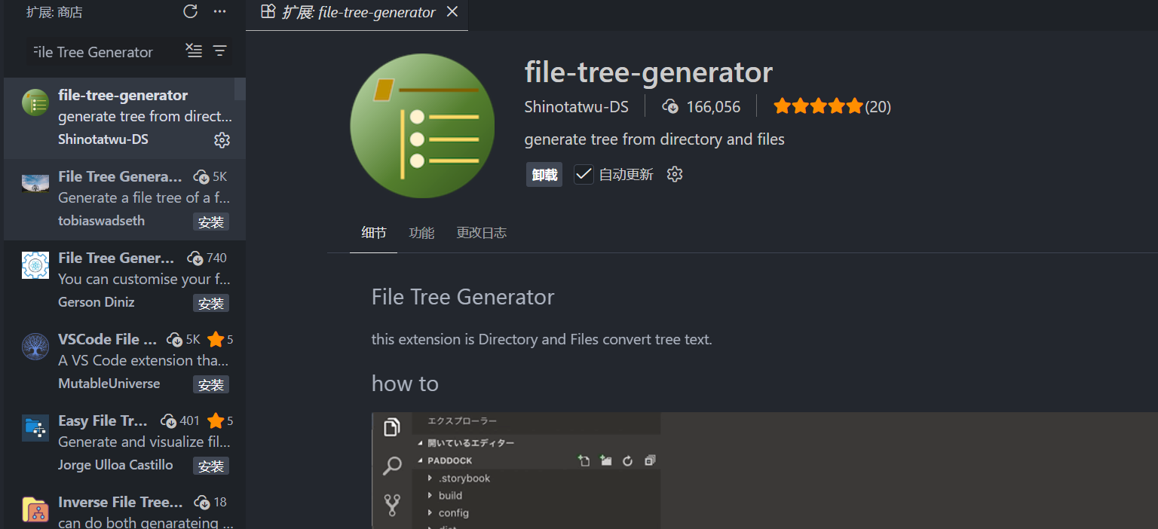Open manage gear beside auto update
This screenshot has height=529, width=1158.
(x=675, y=175)
